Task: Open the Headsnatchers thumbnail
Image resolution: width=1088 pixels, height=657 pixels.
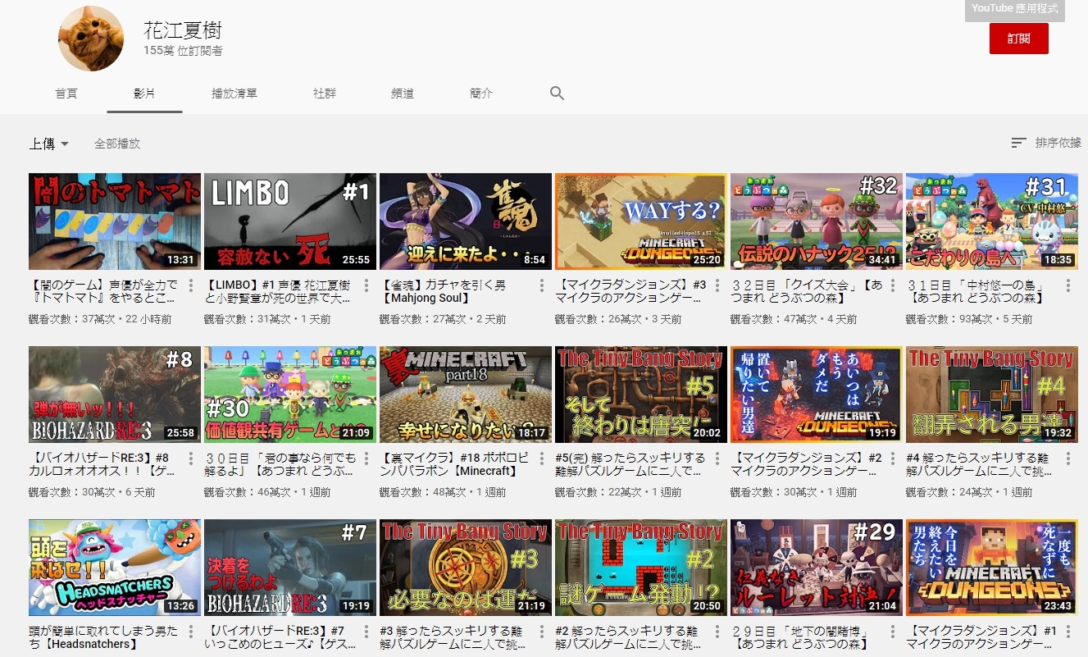Action: (x=115, y=568)
